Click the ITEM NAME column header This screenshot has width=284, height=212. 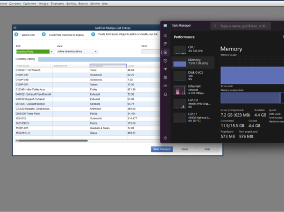[33, 66]
